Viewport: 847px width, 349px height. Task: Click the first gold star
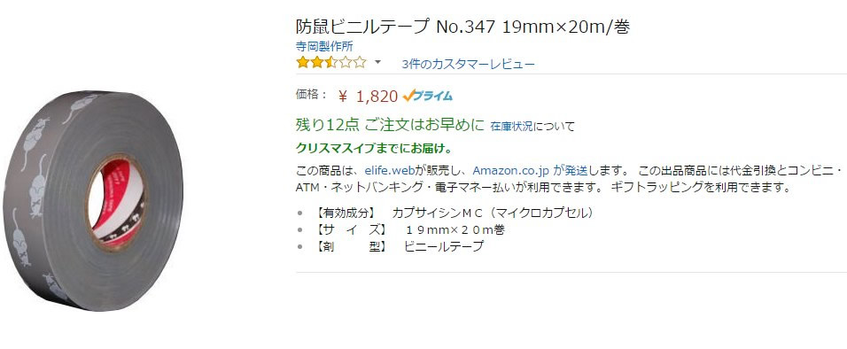click(x=302, y=63)
